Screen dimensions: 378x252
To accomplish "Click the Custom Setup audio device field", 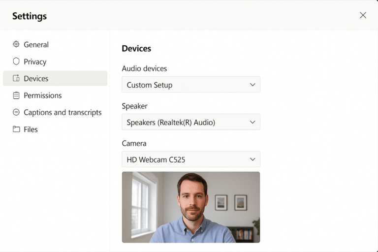I will pyautogui.click(x=182, y=85).
